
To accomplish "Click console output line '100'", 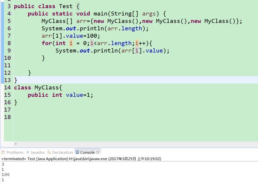I will 6,175.
